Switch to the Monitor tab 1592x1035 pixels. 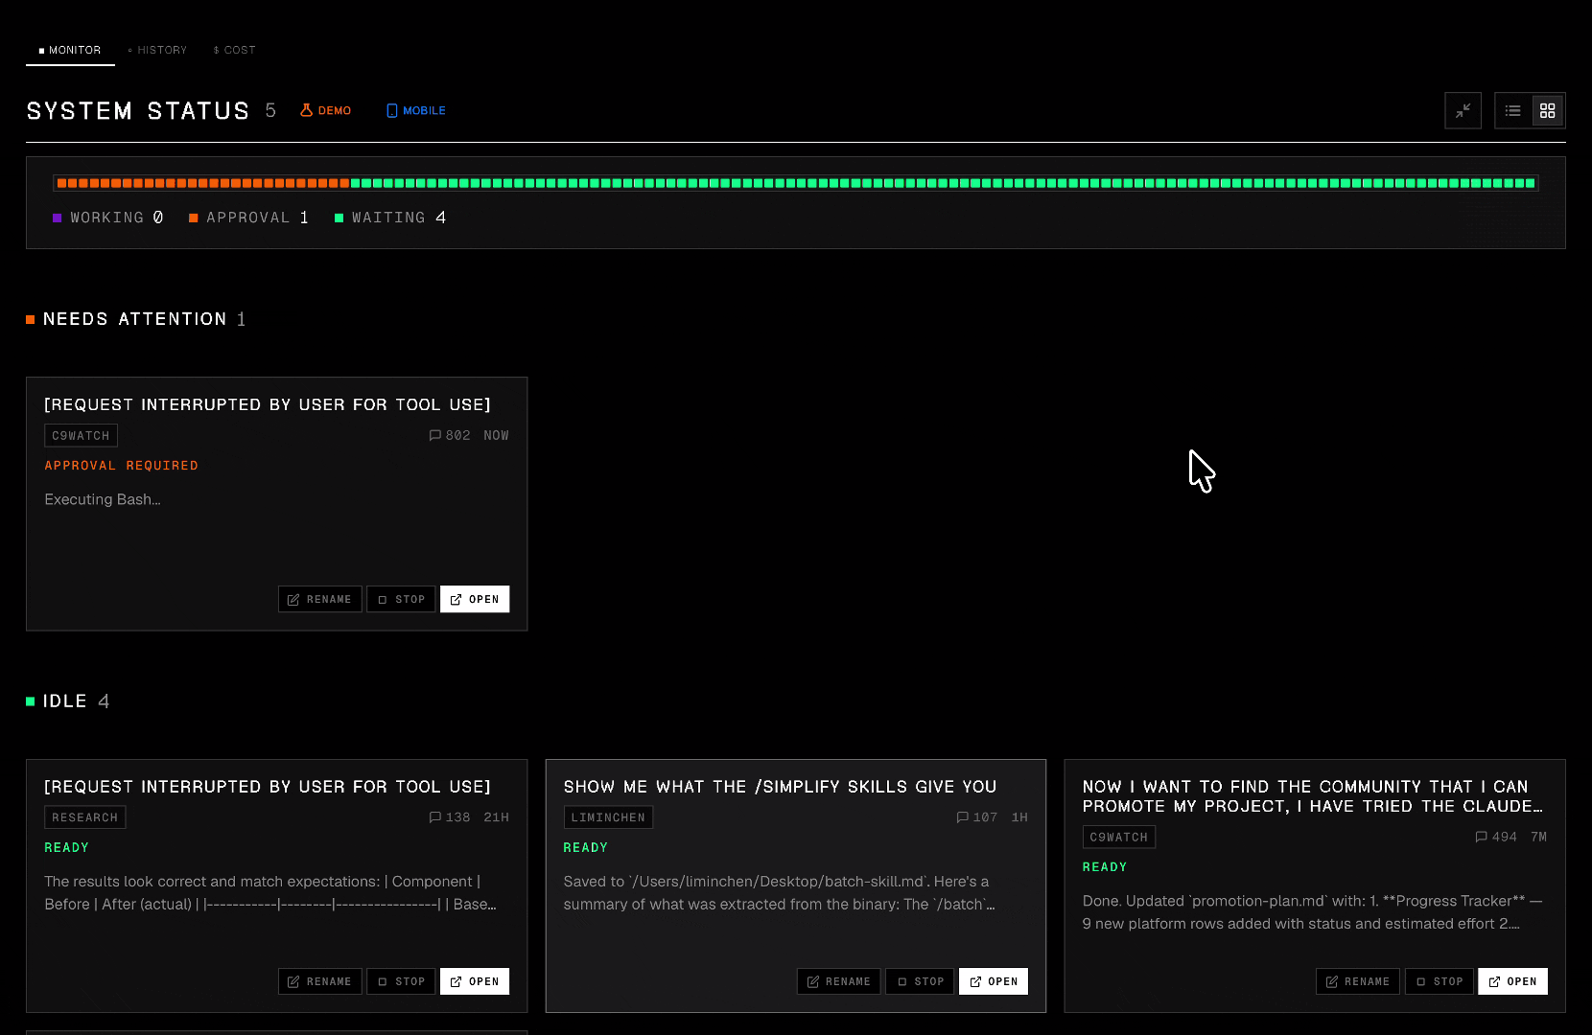pyautogui.click(x=70, y=50)
